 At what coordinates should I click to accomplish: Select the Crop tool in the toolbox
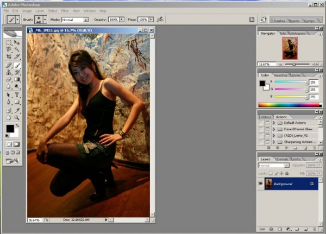(9, 56)
